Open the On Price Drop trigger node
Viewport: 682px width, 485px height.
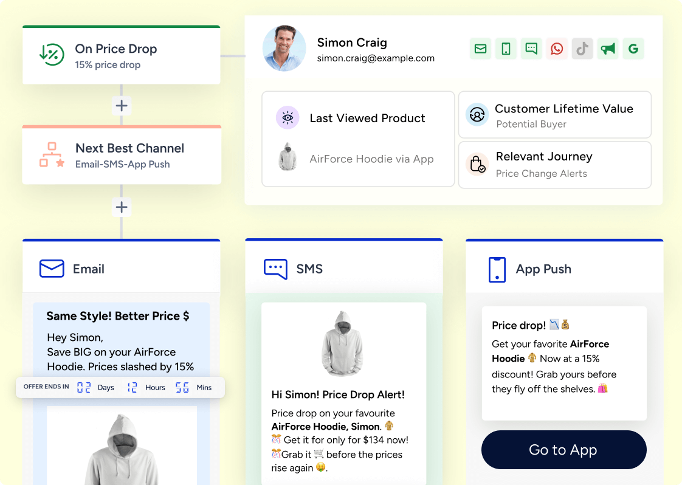point(122,56)
